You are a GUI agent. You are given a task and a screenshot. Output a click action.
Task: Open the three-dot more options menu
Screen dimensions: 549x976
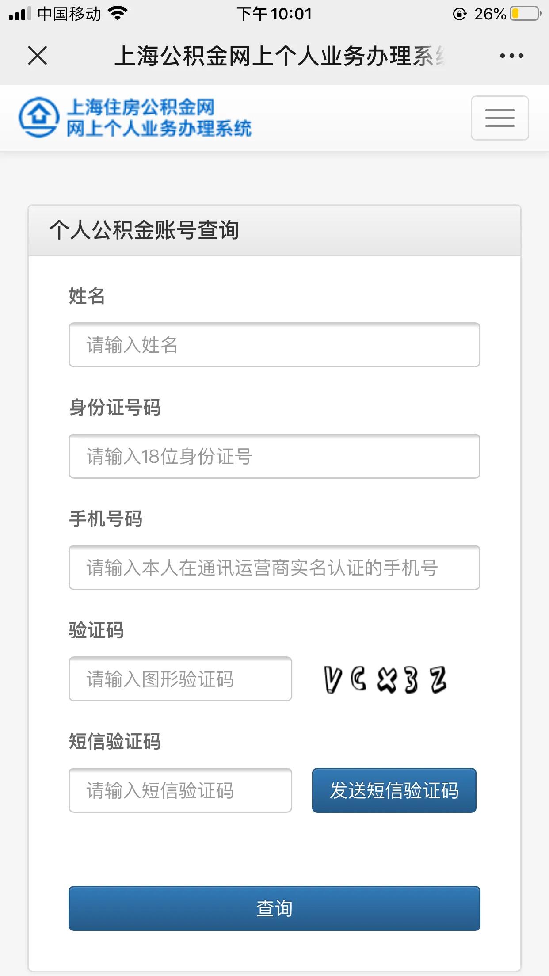point(511,56)
